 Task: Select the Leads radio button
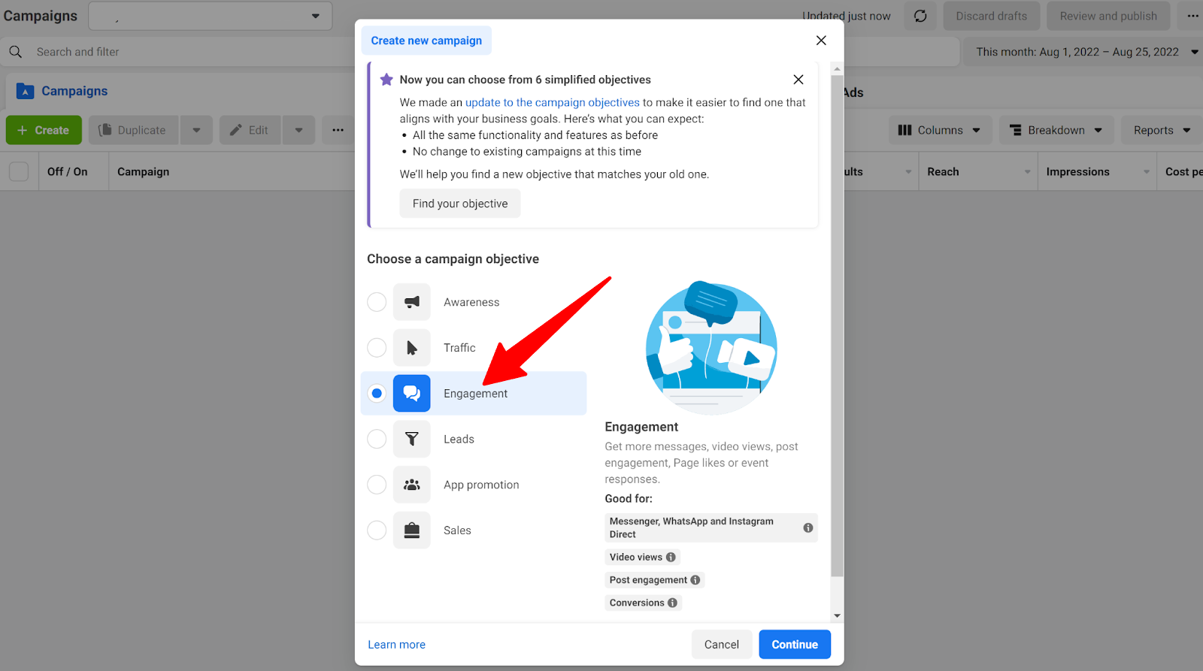(377, 439)
